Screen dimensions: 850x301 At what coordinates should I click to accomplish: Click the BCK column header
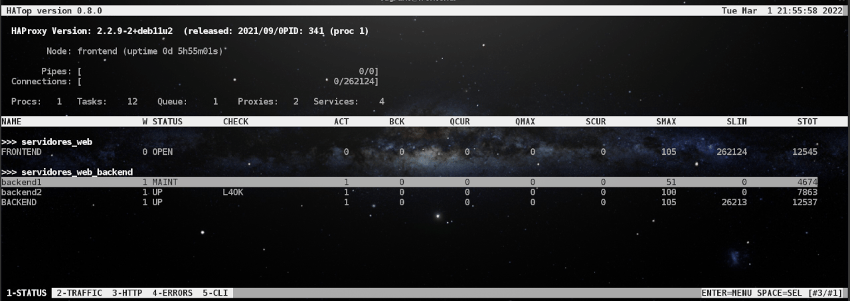tap(396, 122)
